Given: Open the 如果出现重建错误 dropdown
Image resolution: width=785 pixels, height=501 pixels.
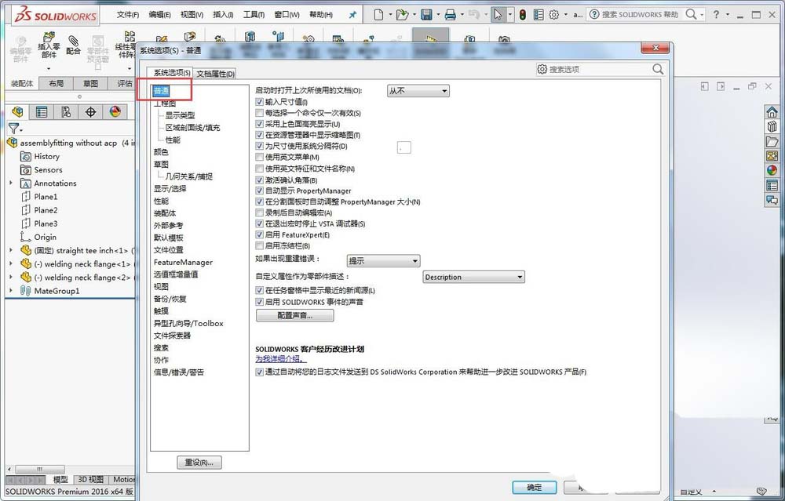Looking at the screenshot, I should (x=384, y=260).
